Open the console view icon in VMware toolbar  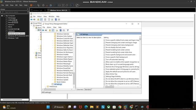tap(72, 5)
